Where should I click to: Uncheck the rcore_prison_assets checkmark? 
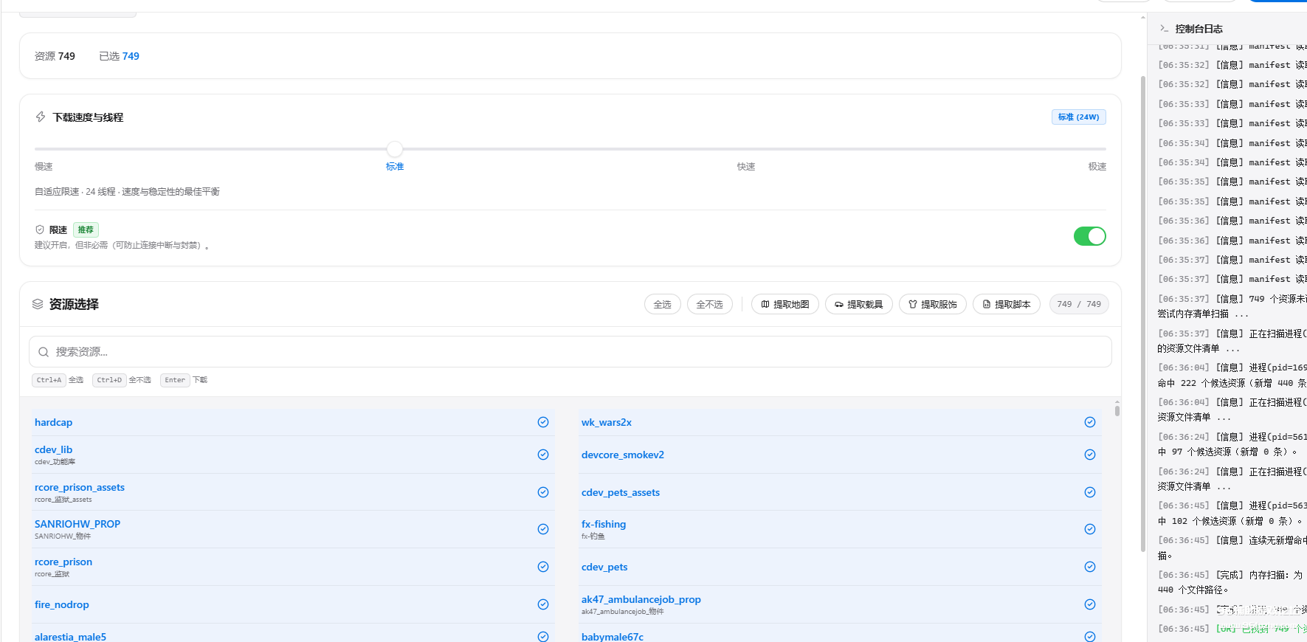543,492
